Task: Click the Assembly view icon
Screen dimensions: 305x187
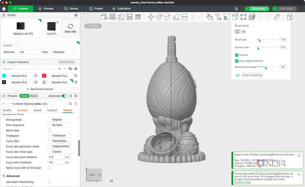Action: point(290,17)
